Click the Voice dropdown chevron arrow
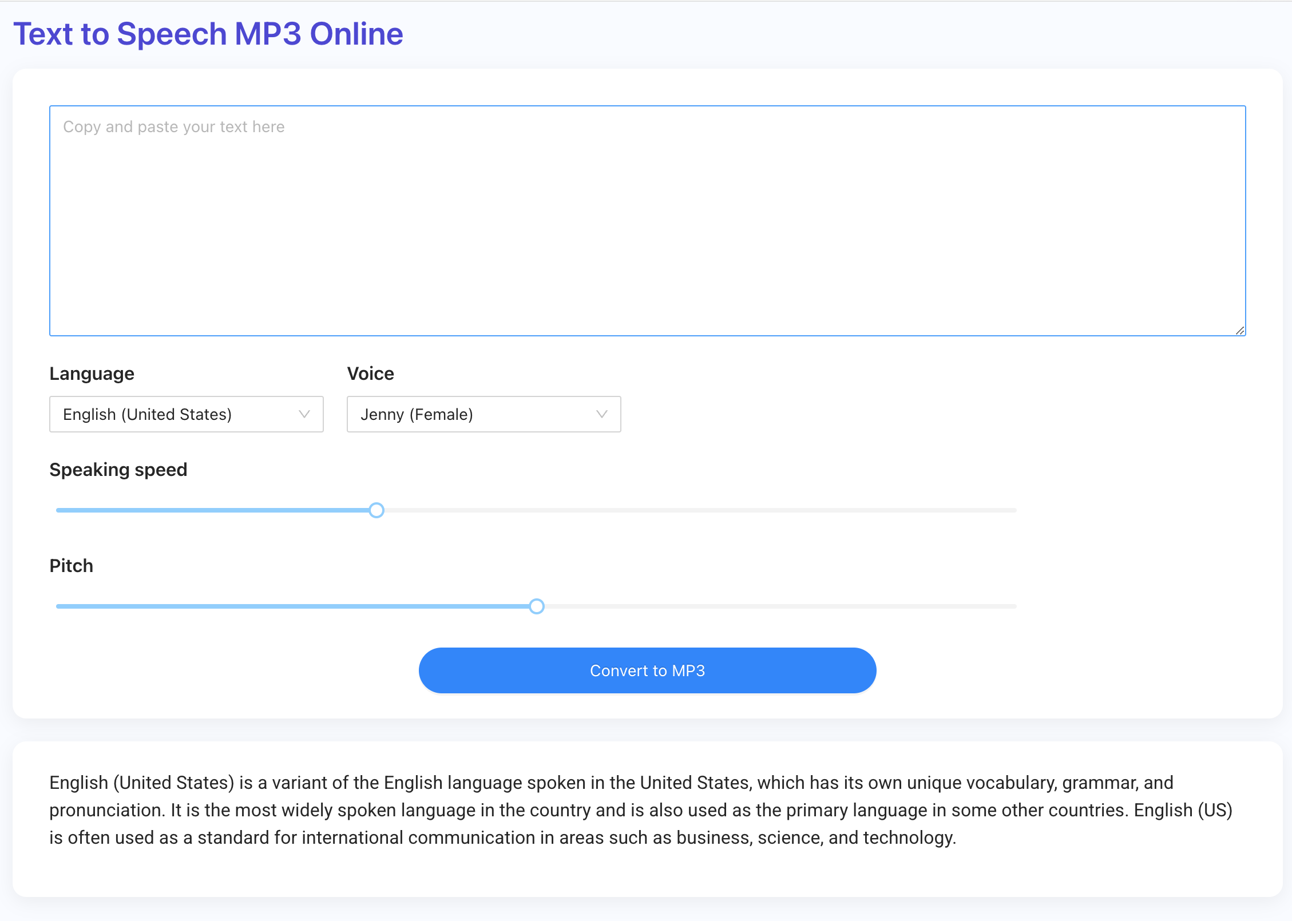1292x921 pixels. [602, 414]
